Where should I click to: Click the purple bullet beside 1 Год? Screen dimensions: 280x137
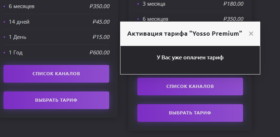(4, 53)
